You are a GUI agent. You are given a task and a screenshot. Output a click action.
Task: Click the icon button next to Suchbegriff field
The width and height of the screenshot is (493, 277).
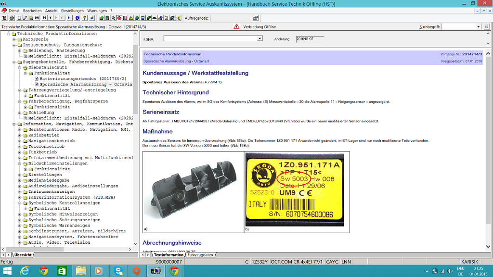coord(486,27)
